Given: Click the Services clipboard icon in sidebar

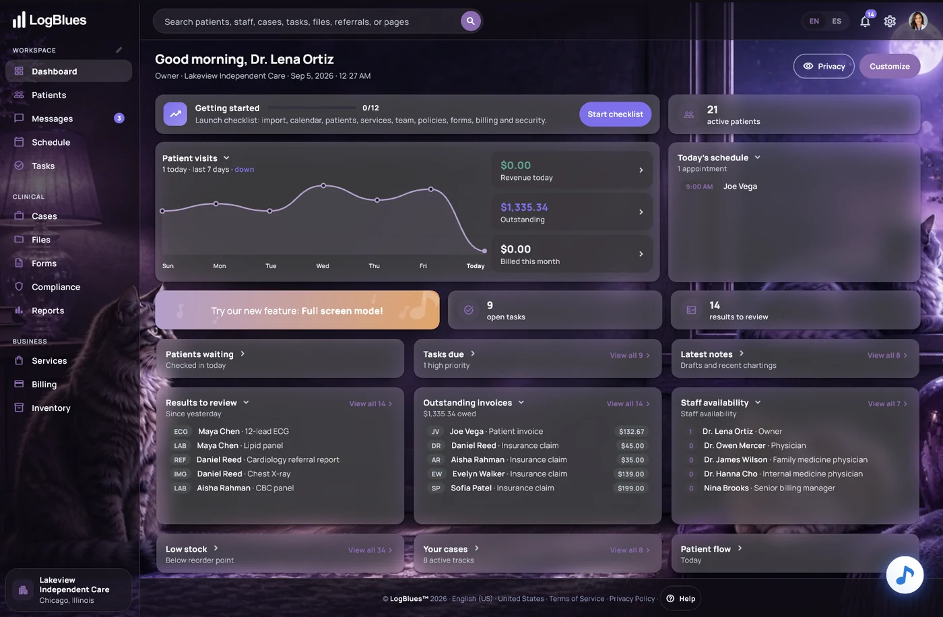Looking at the screenshot, I should click(x=19, y=360).
